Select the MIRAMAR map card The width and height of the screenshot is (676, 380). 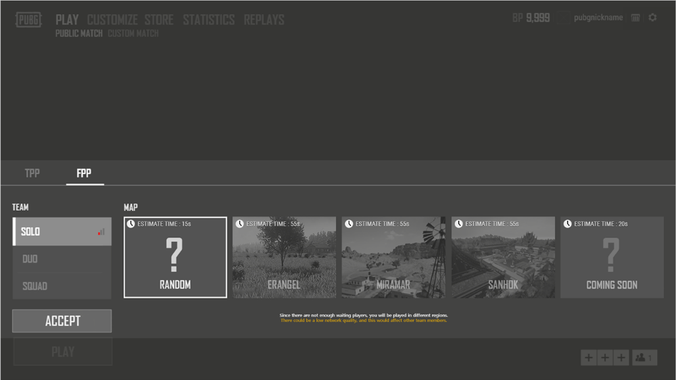coord(393,257)
